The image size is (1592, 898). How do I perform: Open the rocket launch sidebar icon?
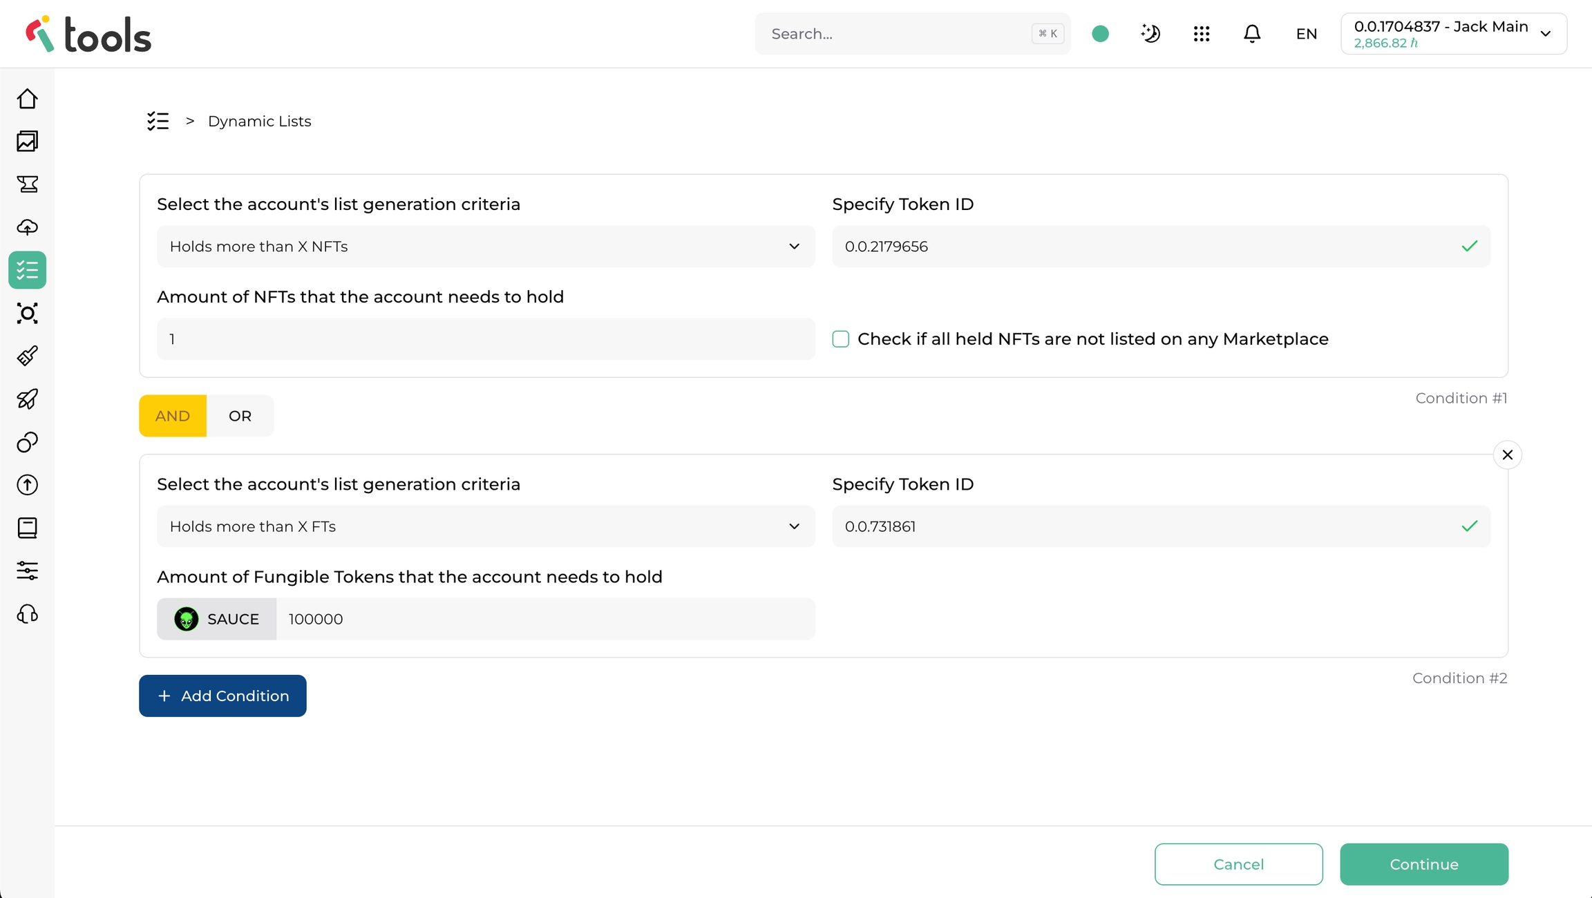coord(28,399)
